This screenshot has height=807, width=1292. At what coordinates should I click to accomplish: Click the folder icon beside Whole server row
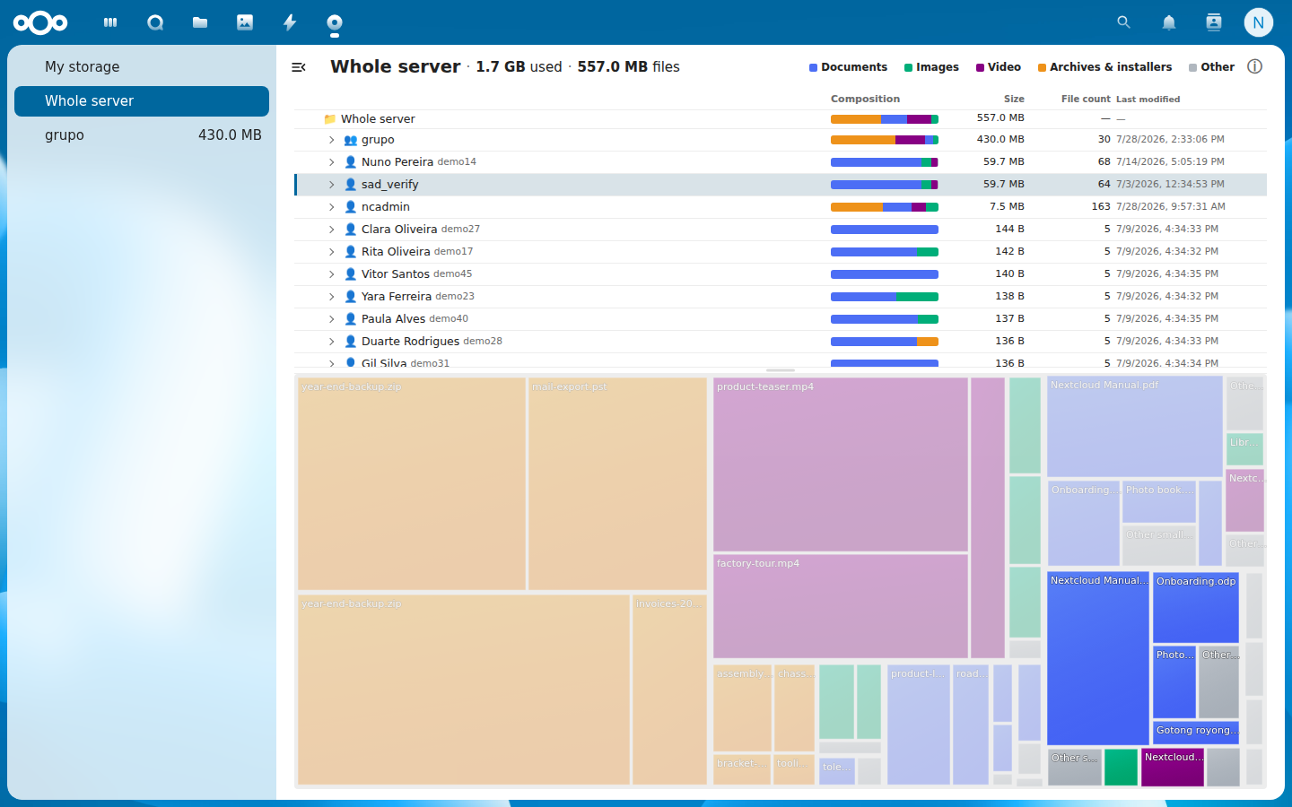[330, 118]
